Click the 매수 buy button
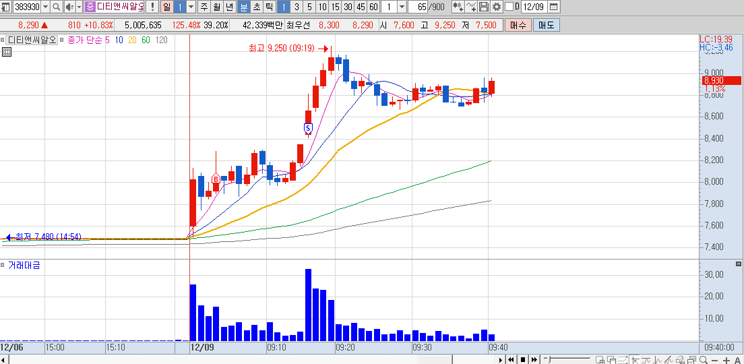744x364 pixels. (517, 25)
